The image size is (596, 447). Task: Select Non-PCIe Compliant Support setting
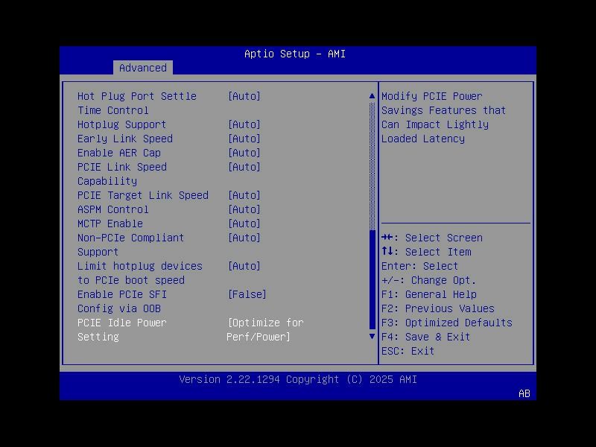pyautogui.click(x=131, y=244)
